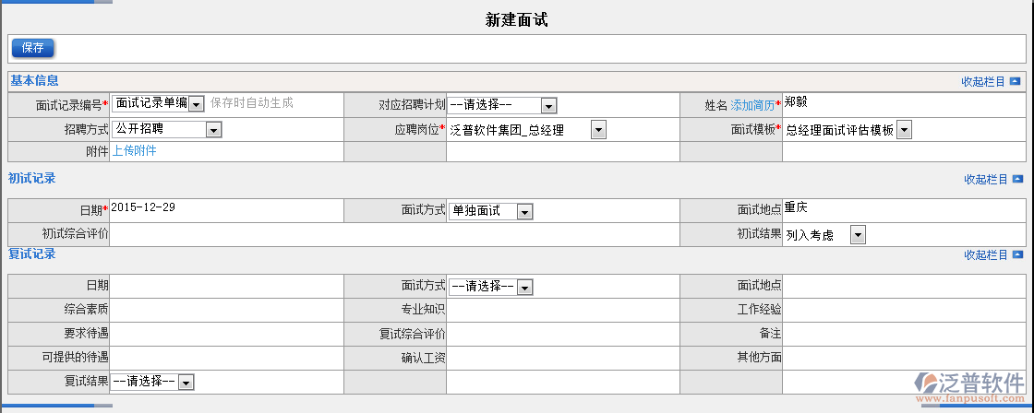Click the 初试综合评价 input field

pyautogui.click(x=407, y=234)
